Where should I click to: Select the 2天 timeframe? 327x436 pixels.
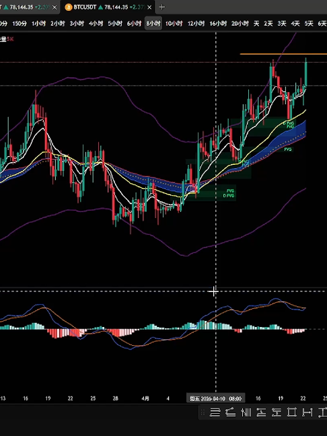(x=268, y=24)
